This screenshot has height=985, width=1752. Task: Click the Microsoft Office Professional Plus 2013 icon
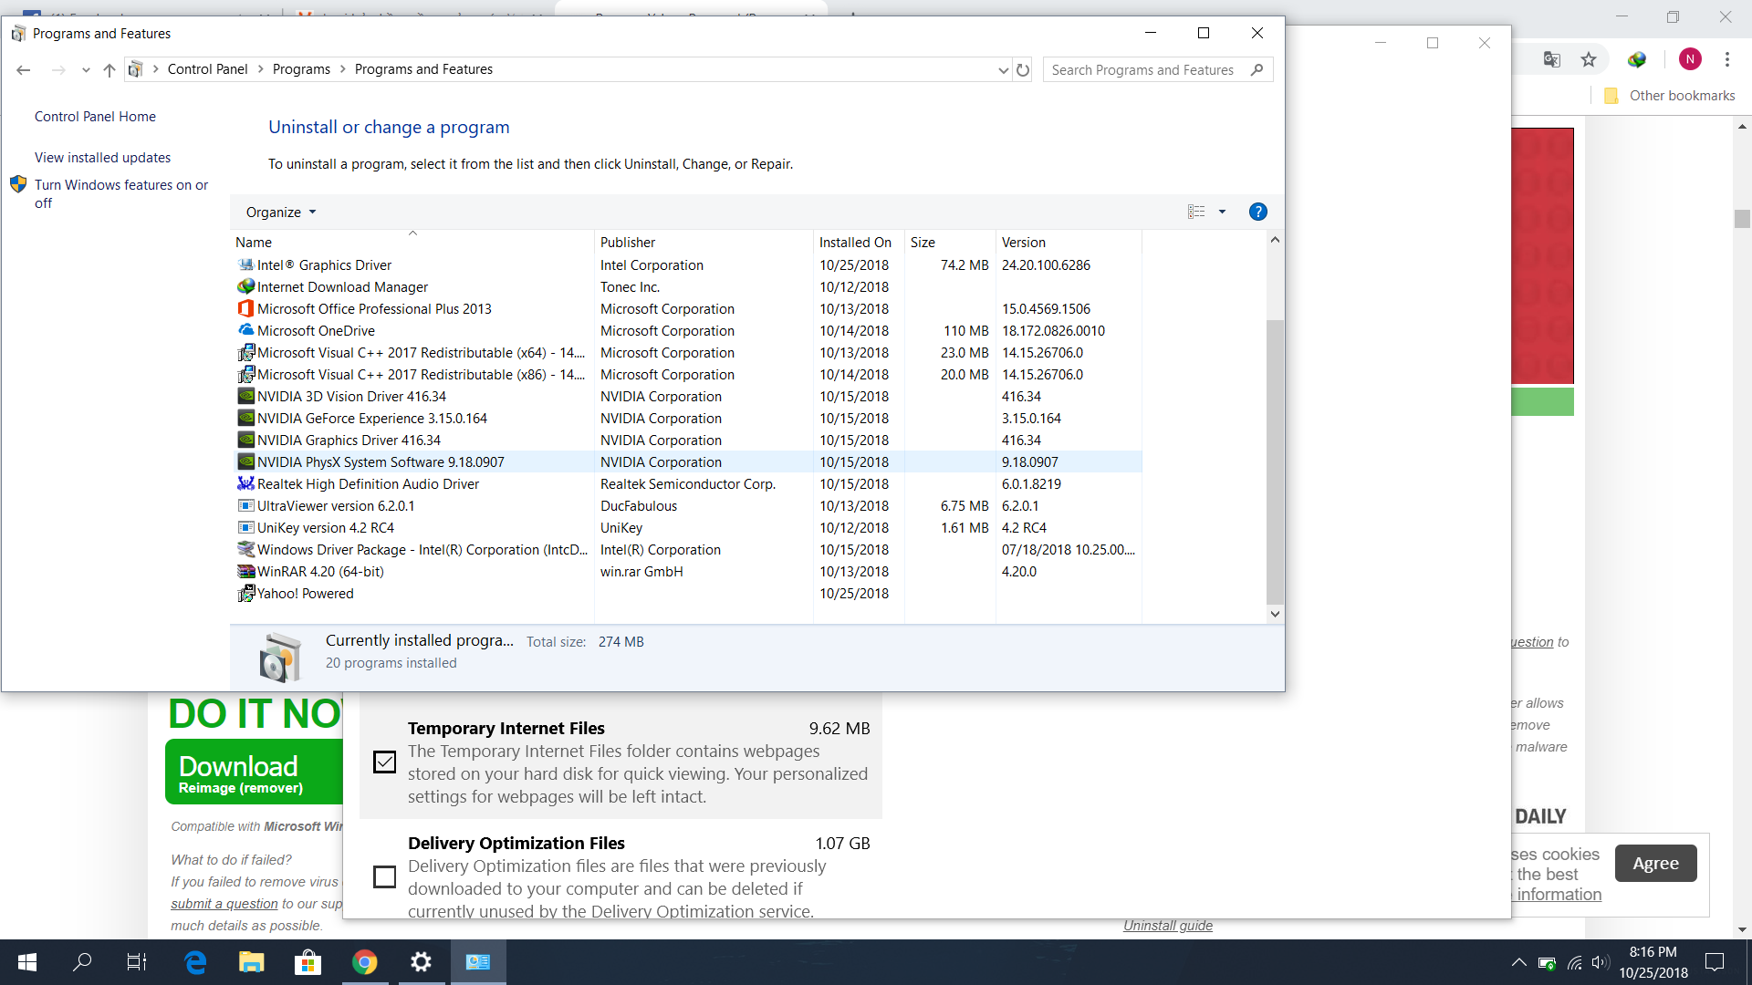(245, 309)
